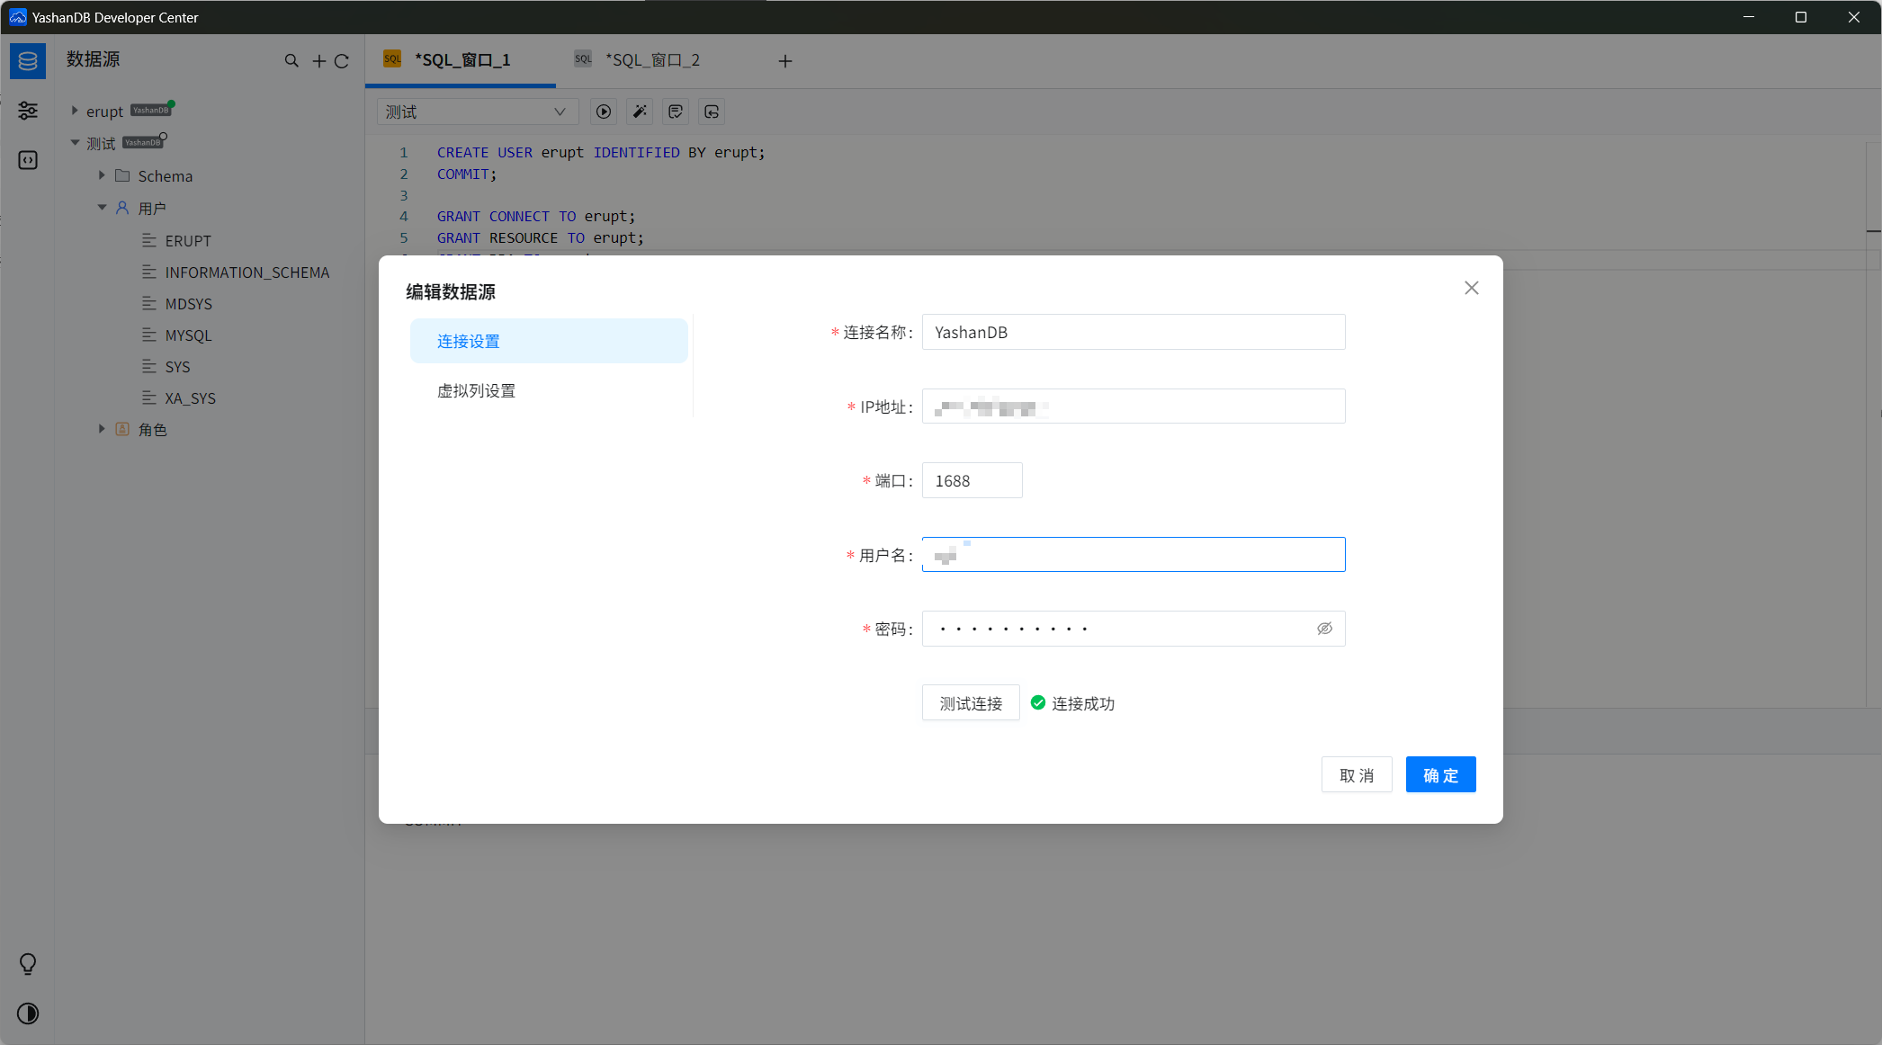Click the lightbulb tips icon
The image size is (1882, 1045).
click(28, 964)
